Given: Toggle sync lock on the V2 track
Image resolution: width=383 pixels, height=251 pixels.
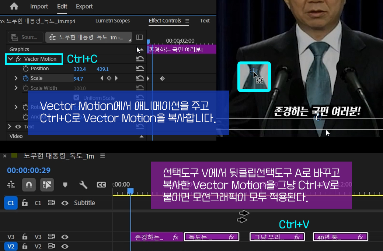Looking at the screenshot, I should pyautogui.click(x=51, y=246).
